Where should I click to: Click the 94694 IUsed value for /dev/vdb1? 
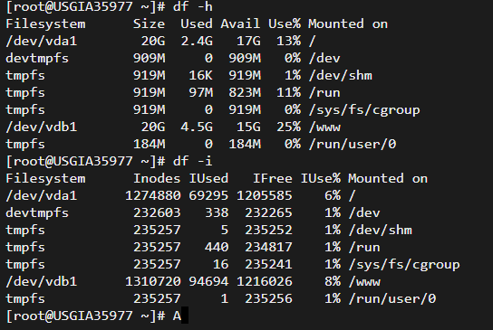click(208, 282)
